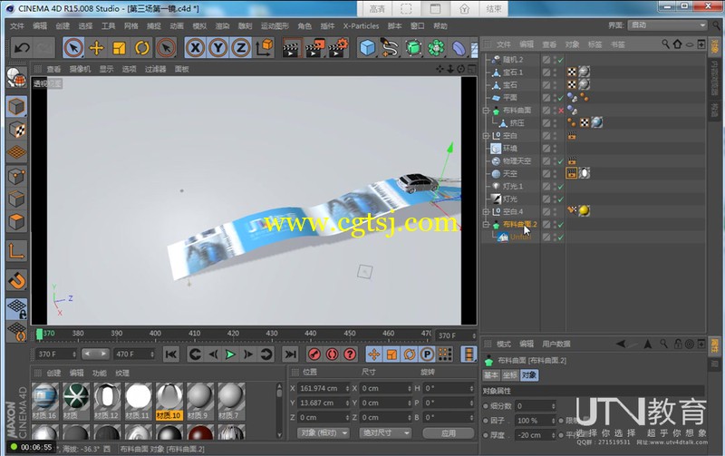
Task: Open render settings clapperboard with gear
Action: (338, 48)
